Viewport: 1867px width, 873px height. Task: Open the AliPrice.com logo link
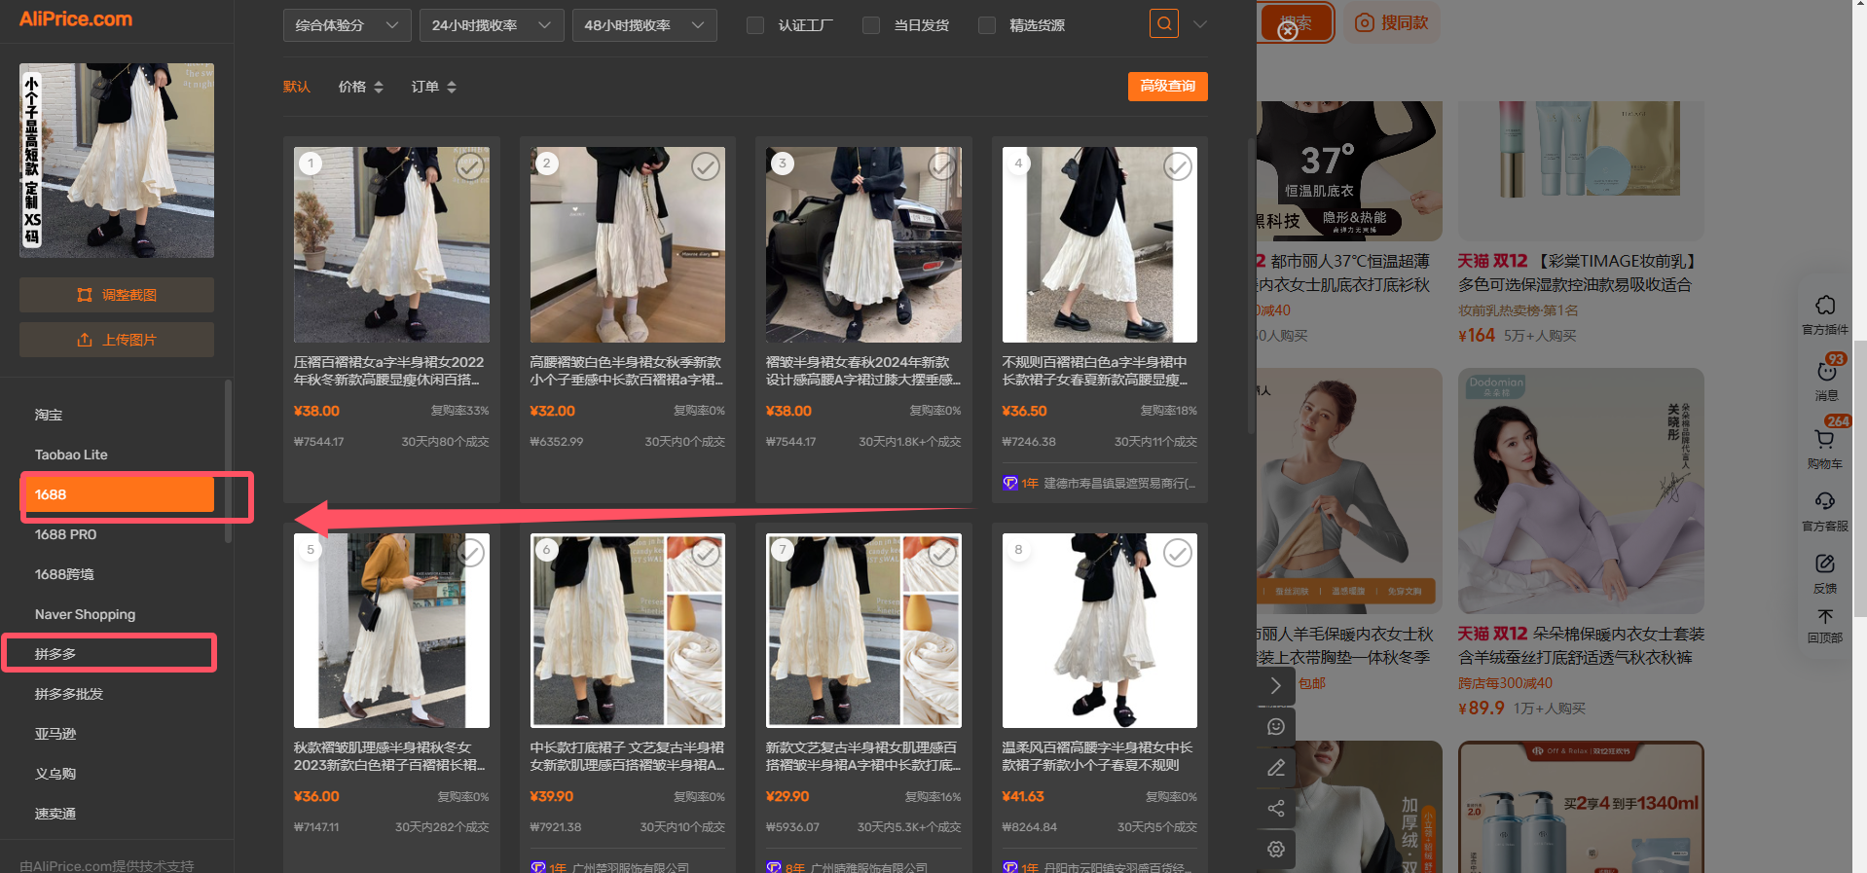[x=76, y=18]
